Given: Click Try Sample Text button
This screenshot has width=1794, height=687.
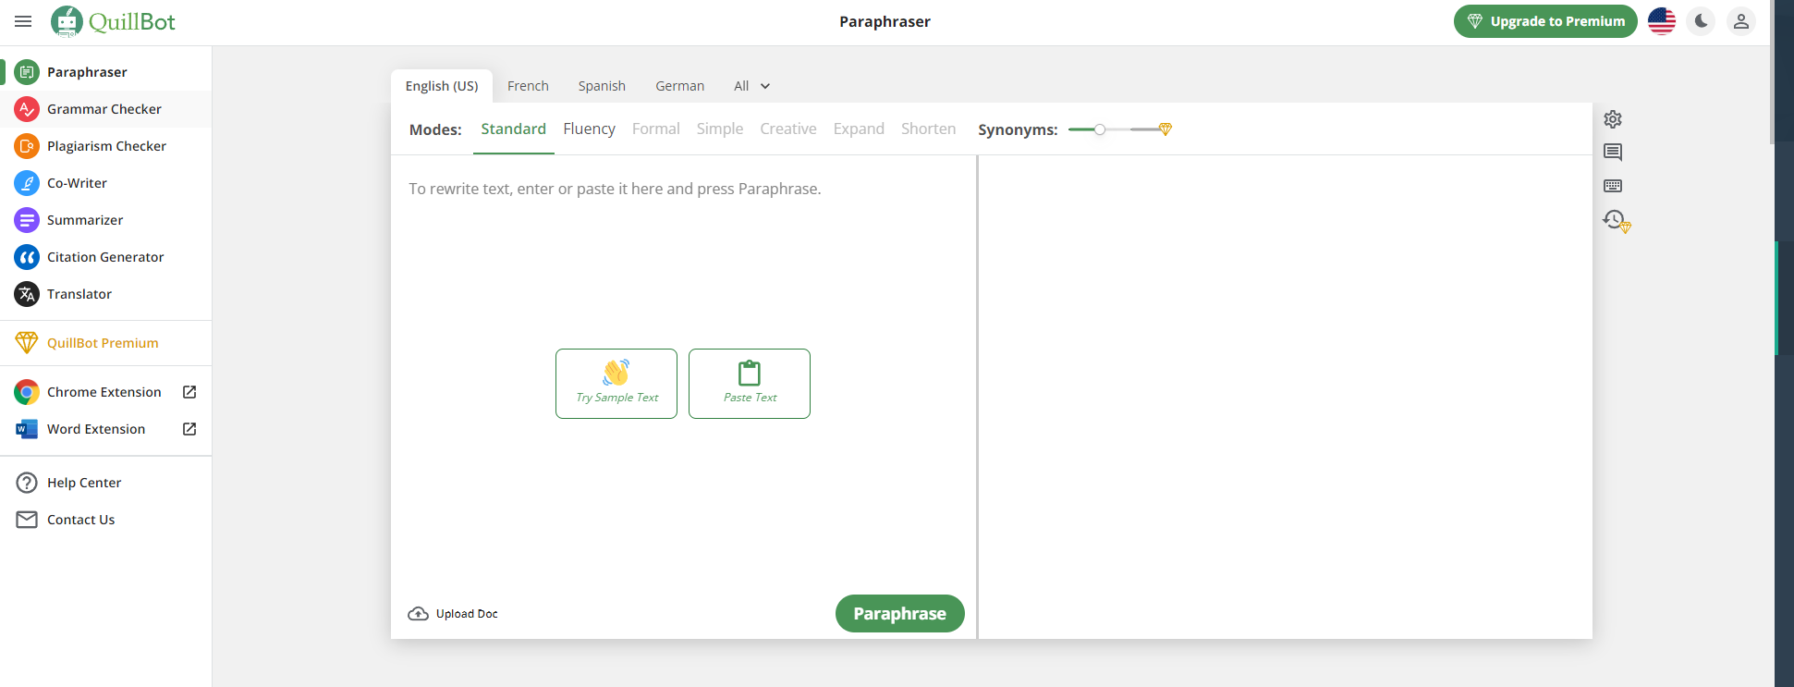Looking at the screenshot, I should [616, 384].
